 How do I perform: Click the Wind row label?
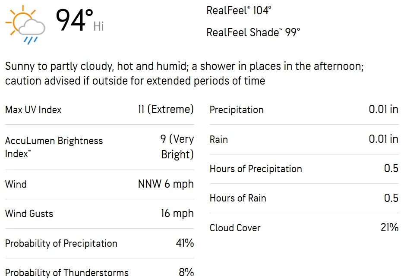coord(16,184)
